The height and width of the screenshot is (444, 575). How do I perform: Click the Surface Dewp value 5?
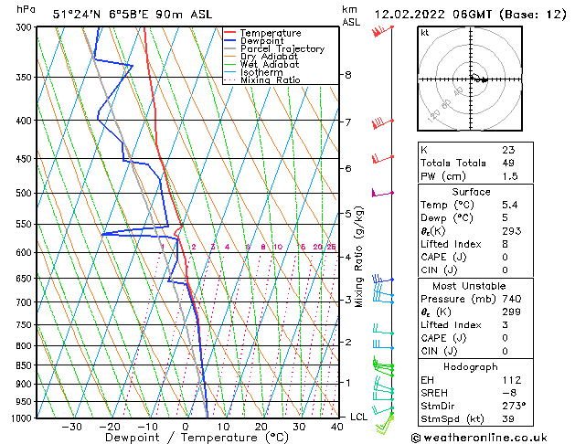[505, 217]
